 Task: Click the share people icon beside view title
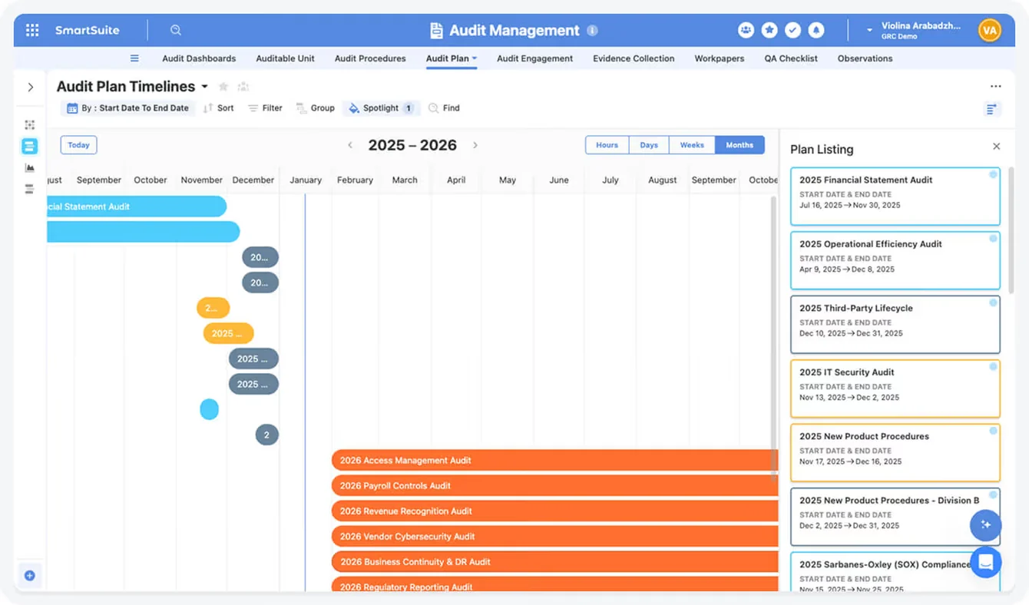(x=243, y=87)
